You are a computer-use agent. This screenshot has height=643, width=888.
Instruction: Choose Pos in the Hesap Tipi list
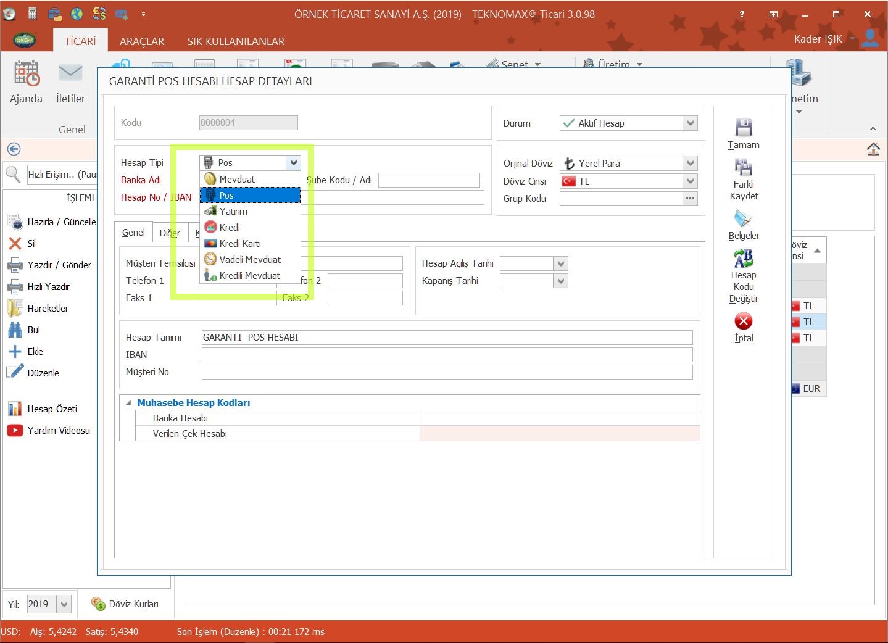point(250,195)
